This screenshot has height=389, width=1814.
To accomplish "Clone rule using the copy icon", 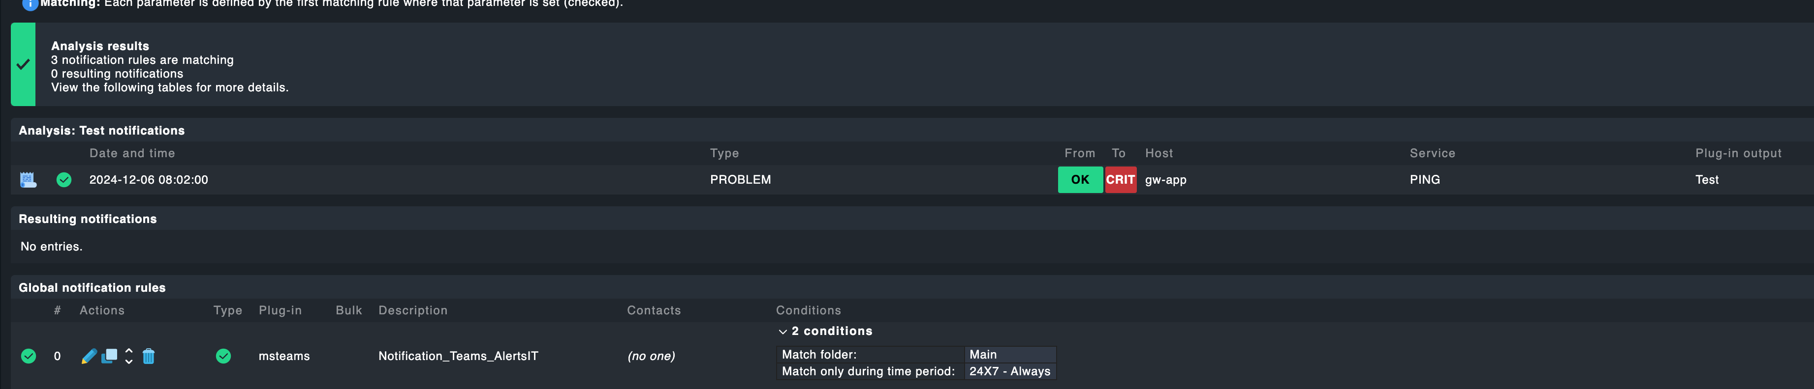I will (x=109, y=356).
